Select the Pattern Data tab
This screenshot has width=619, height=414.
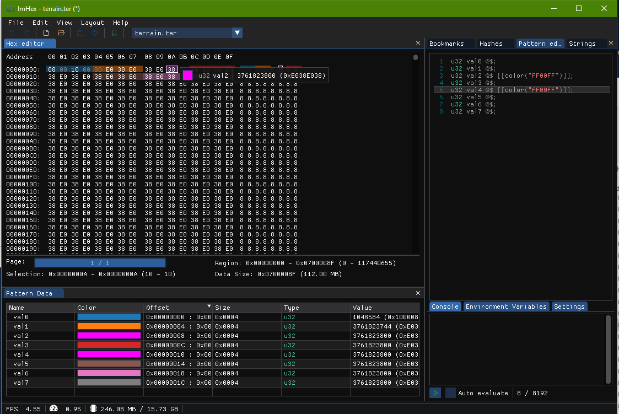34,293
